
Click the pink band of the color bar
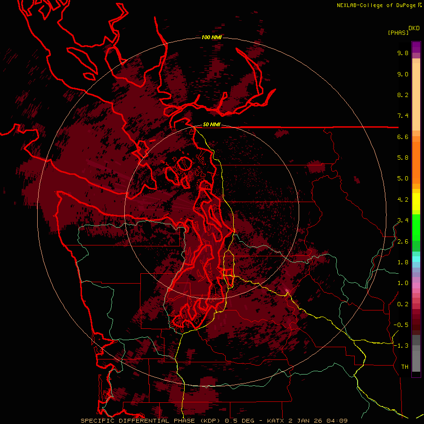pos(416,285)
